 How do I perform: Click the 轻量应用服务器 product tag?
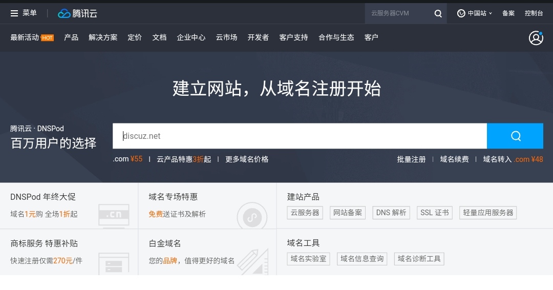click(x=488, y=213)
